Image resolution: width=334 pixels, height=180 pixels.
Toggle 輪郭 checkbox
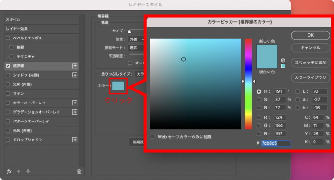[12, 47]
